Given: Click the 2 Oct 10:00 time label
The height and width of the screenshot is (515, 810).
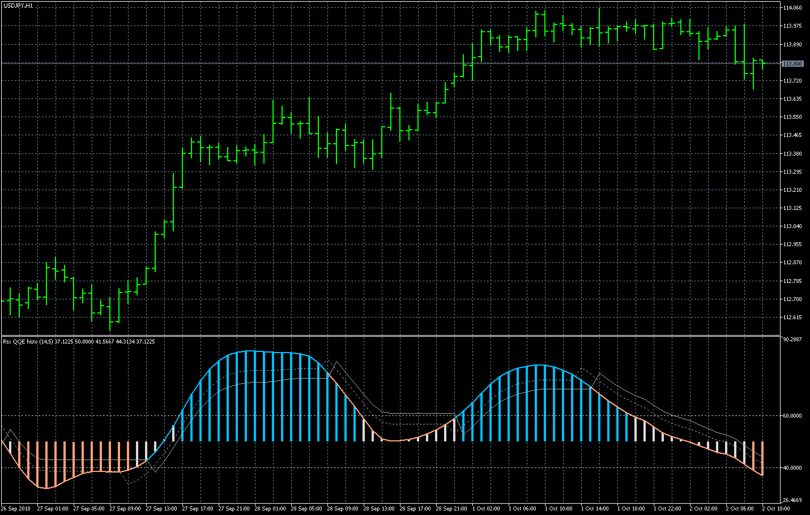Looking at the screenshot, I should (776, 509).
